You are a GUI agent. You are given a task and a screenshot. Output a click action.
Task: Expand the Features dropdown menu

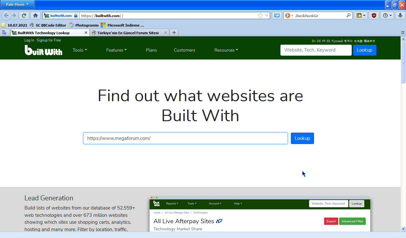point(116,50)
